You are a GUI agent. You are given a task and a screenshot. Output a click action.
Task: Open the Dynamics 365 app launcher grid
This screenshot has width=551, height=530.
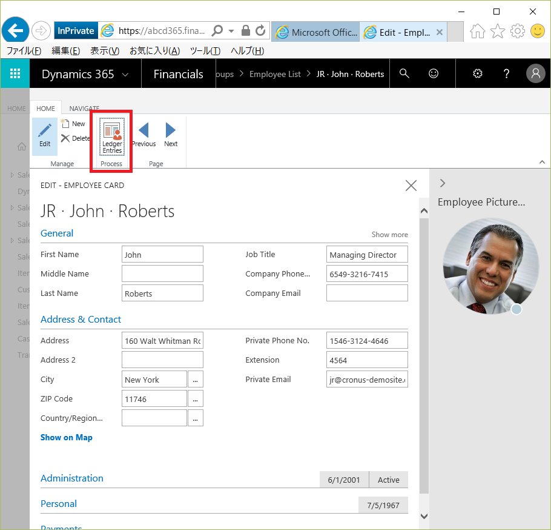15,73
